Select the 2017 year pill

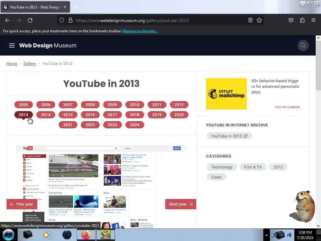[113, 115]
